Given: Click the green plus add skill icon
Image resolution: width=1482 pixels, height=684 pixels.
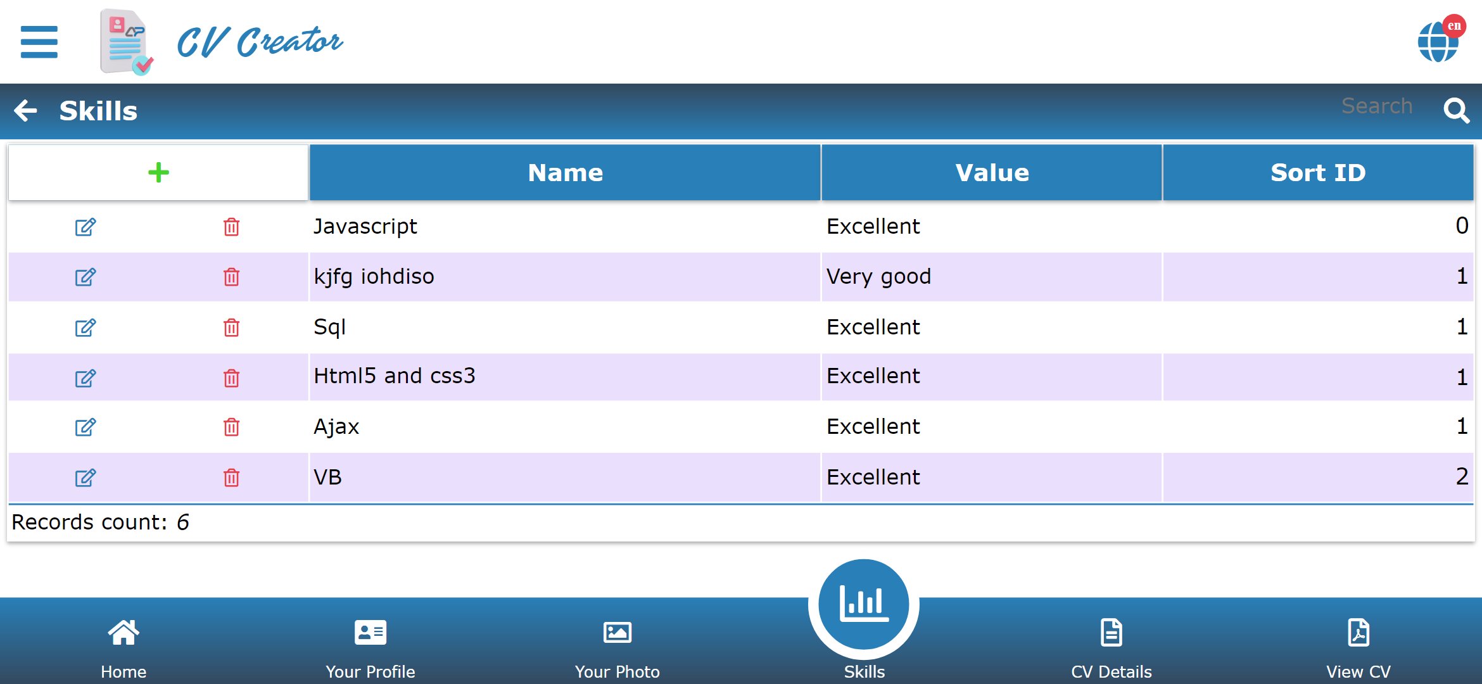Looking at the screenshot, I should [158, 172].
